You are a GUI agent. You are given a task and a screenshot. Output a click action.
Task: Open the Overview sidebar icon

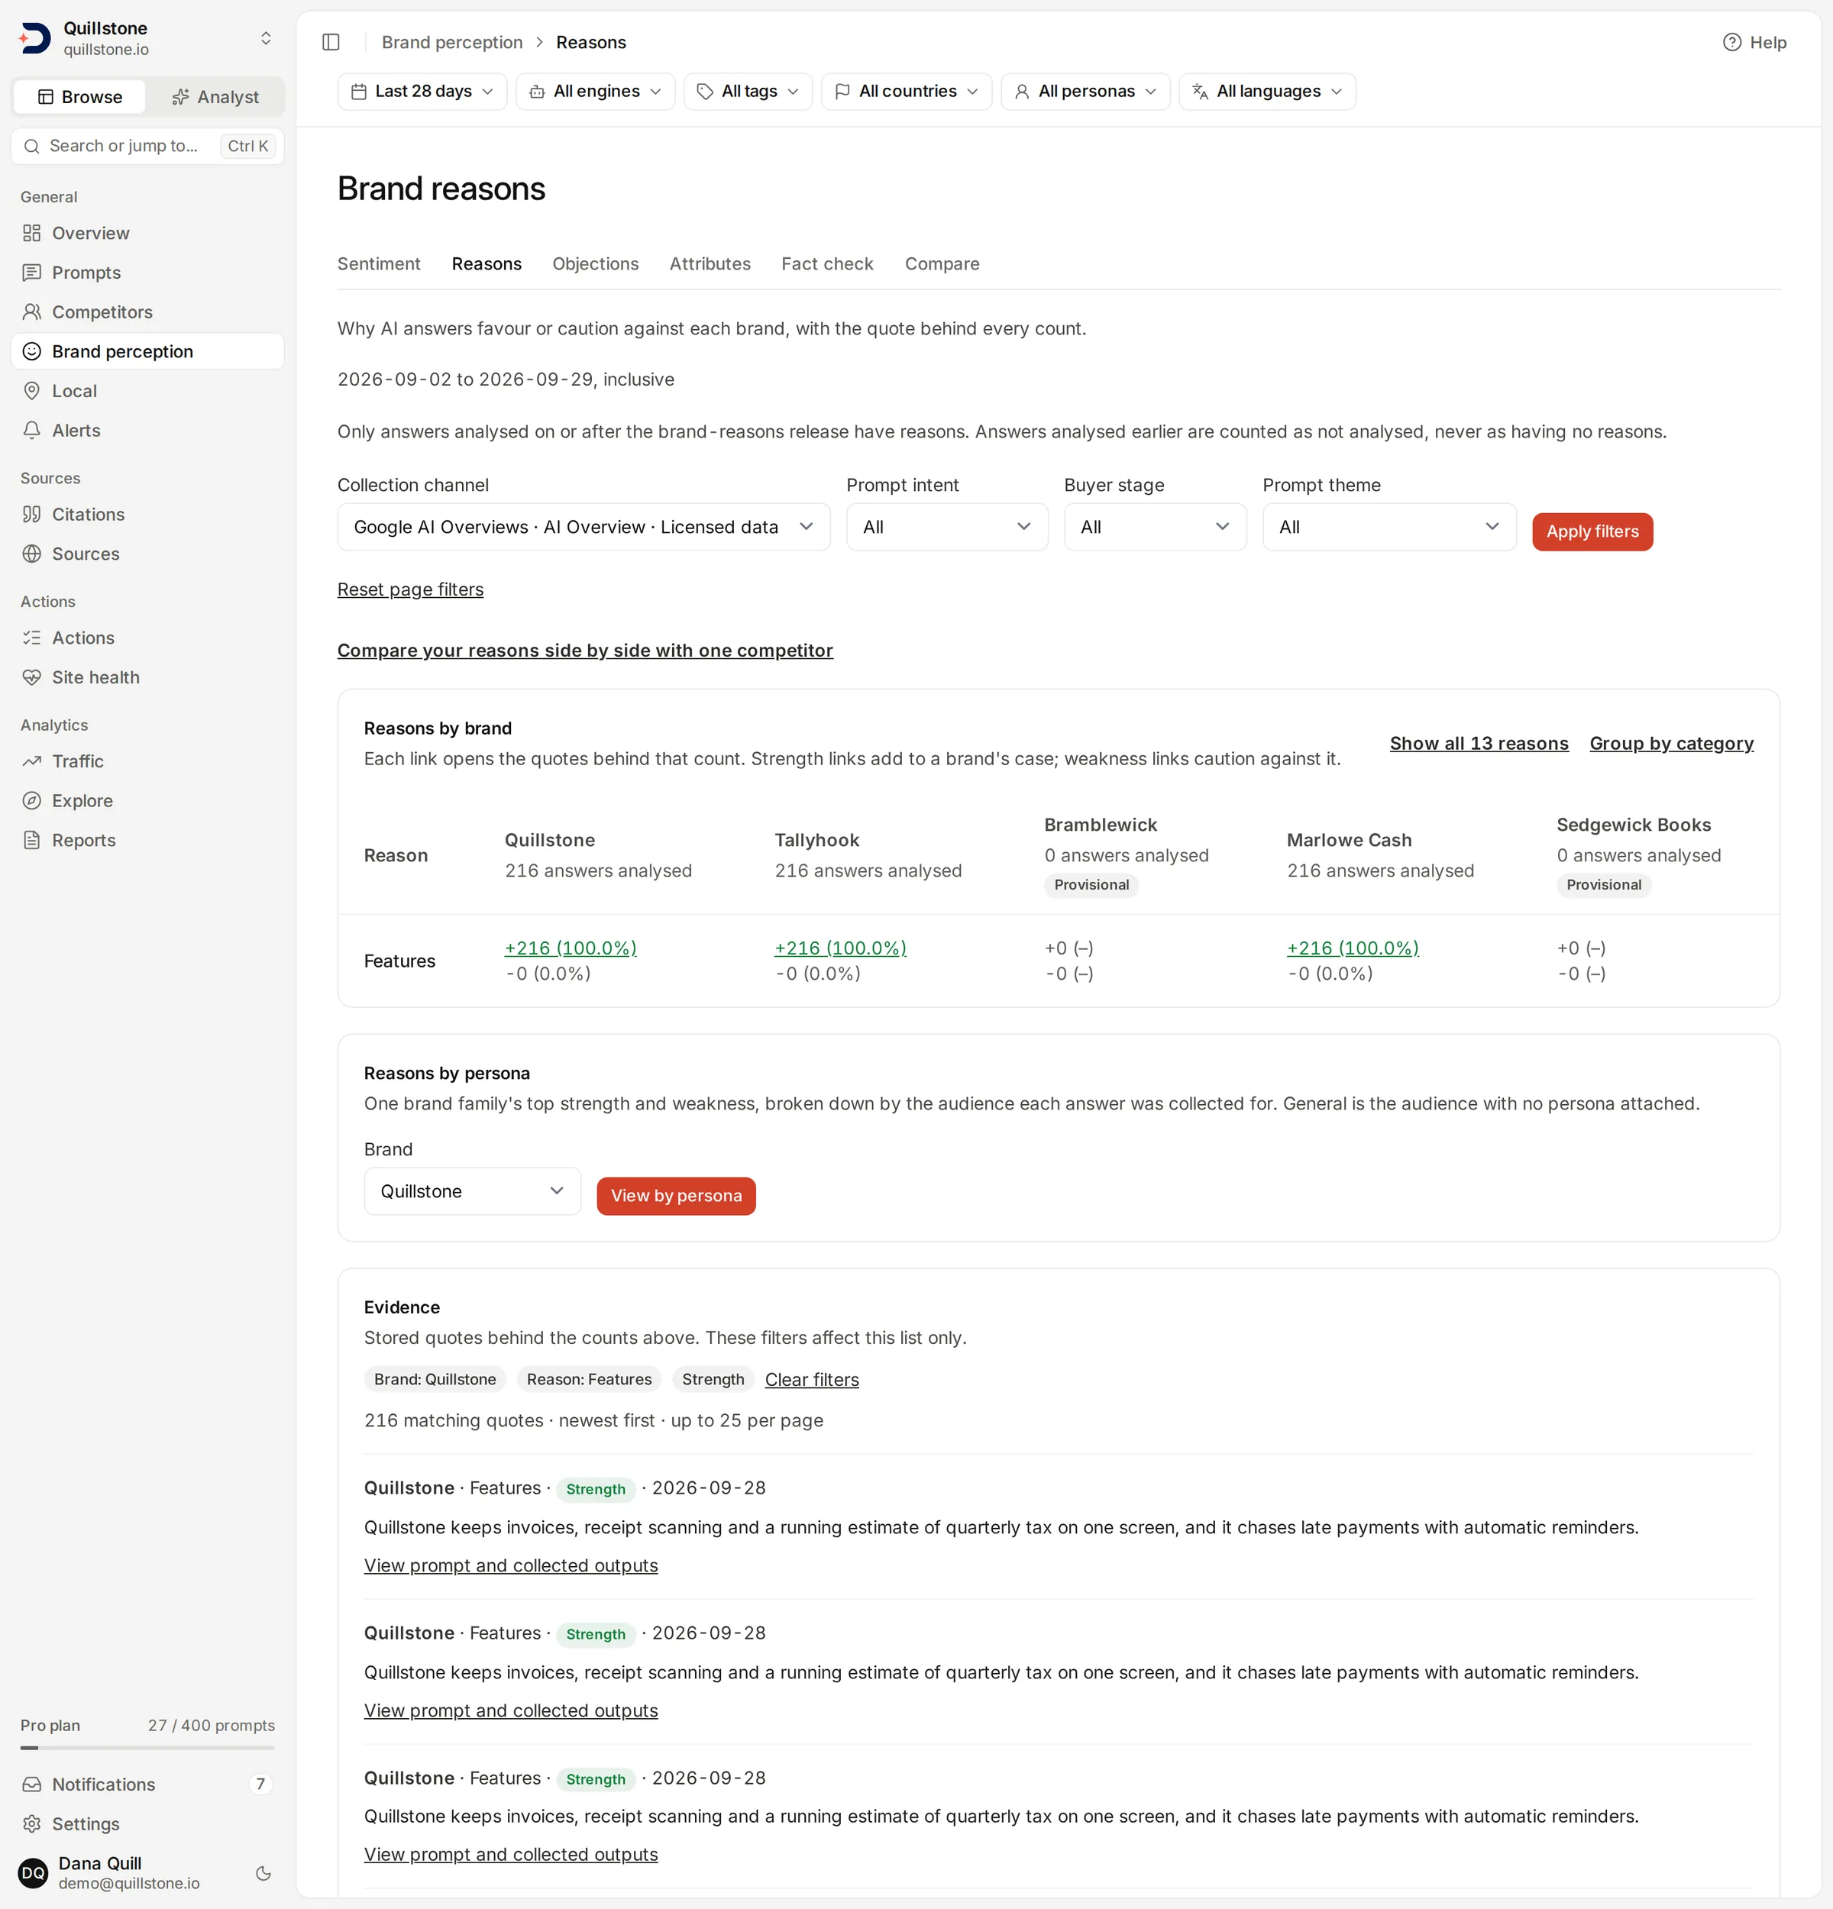[x=32, y=233]
